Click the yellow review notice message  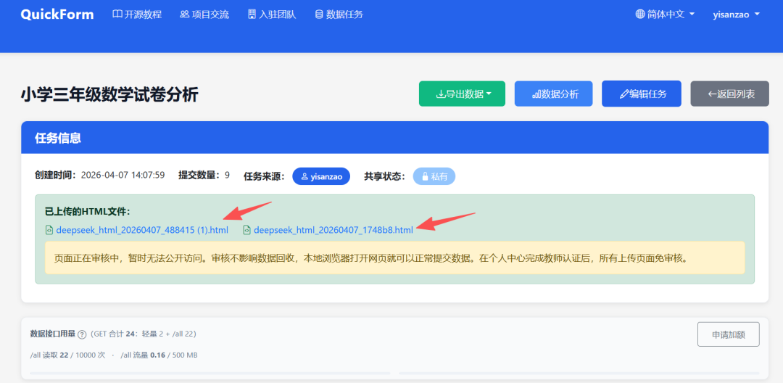394,258
